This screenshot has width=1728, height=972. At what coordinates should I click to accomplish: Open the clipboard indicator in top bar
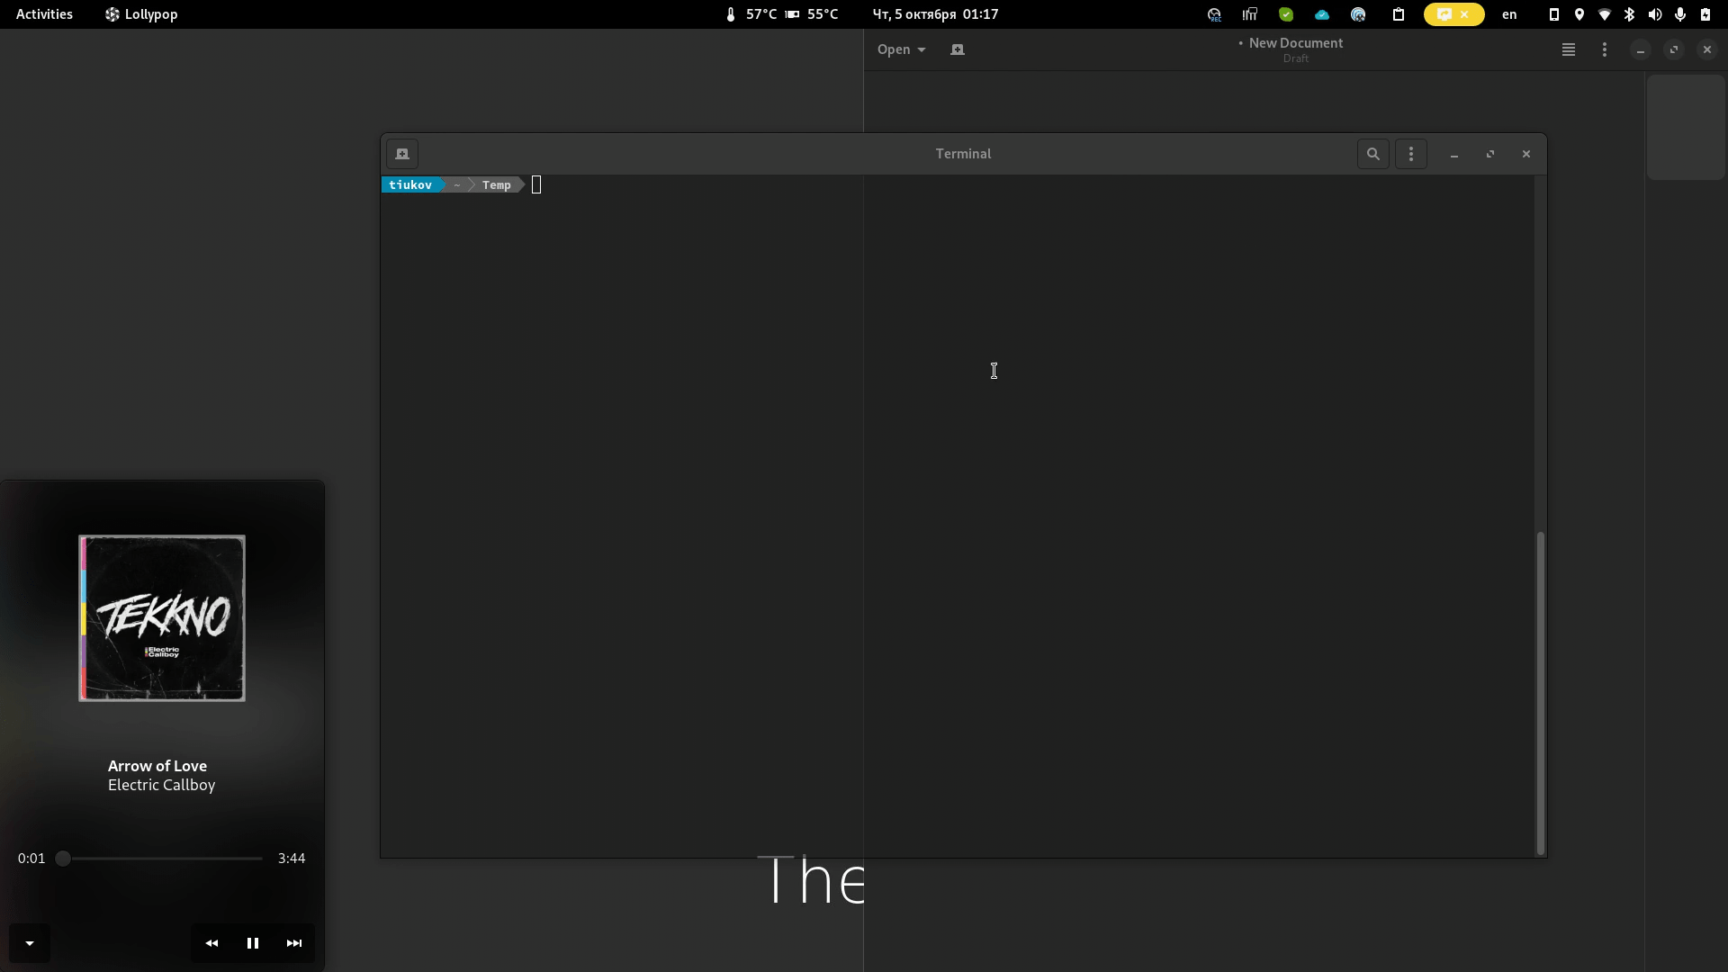pyautogui.click(x=1398, y=14)
